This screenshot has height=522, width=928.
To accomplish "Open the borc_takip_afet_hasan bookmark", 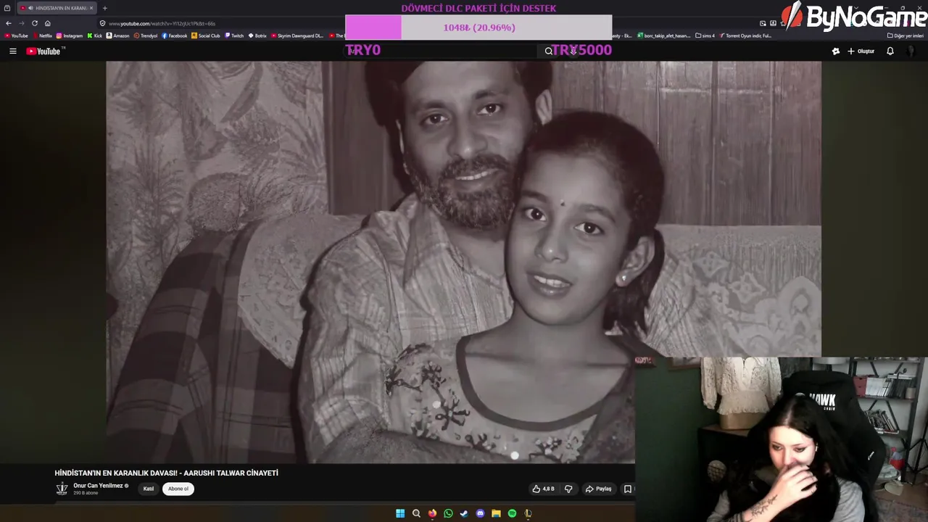I will point(664,36).
